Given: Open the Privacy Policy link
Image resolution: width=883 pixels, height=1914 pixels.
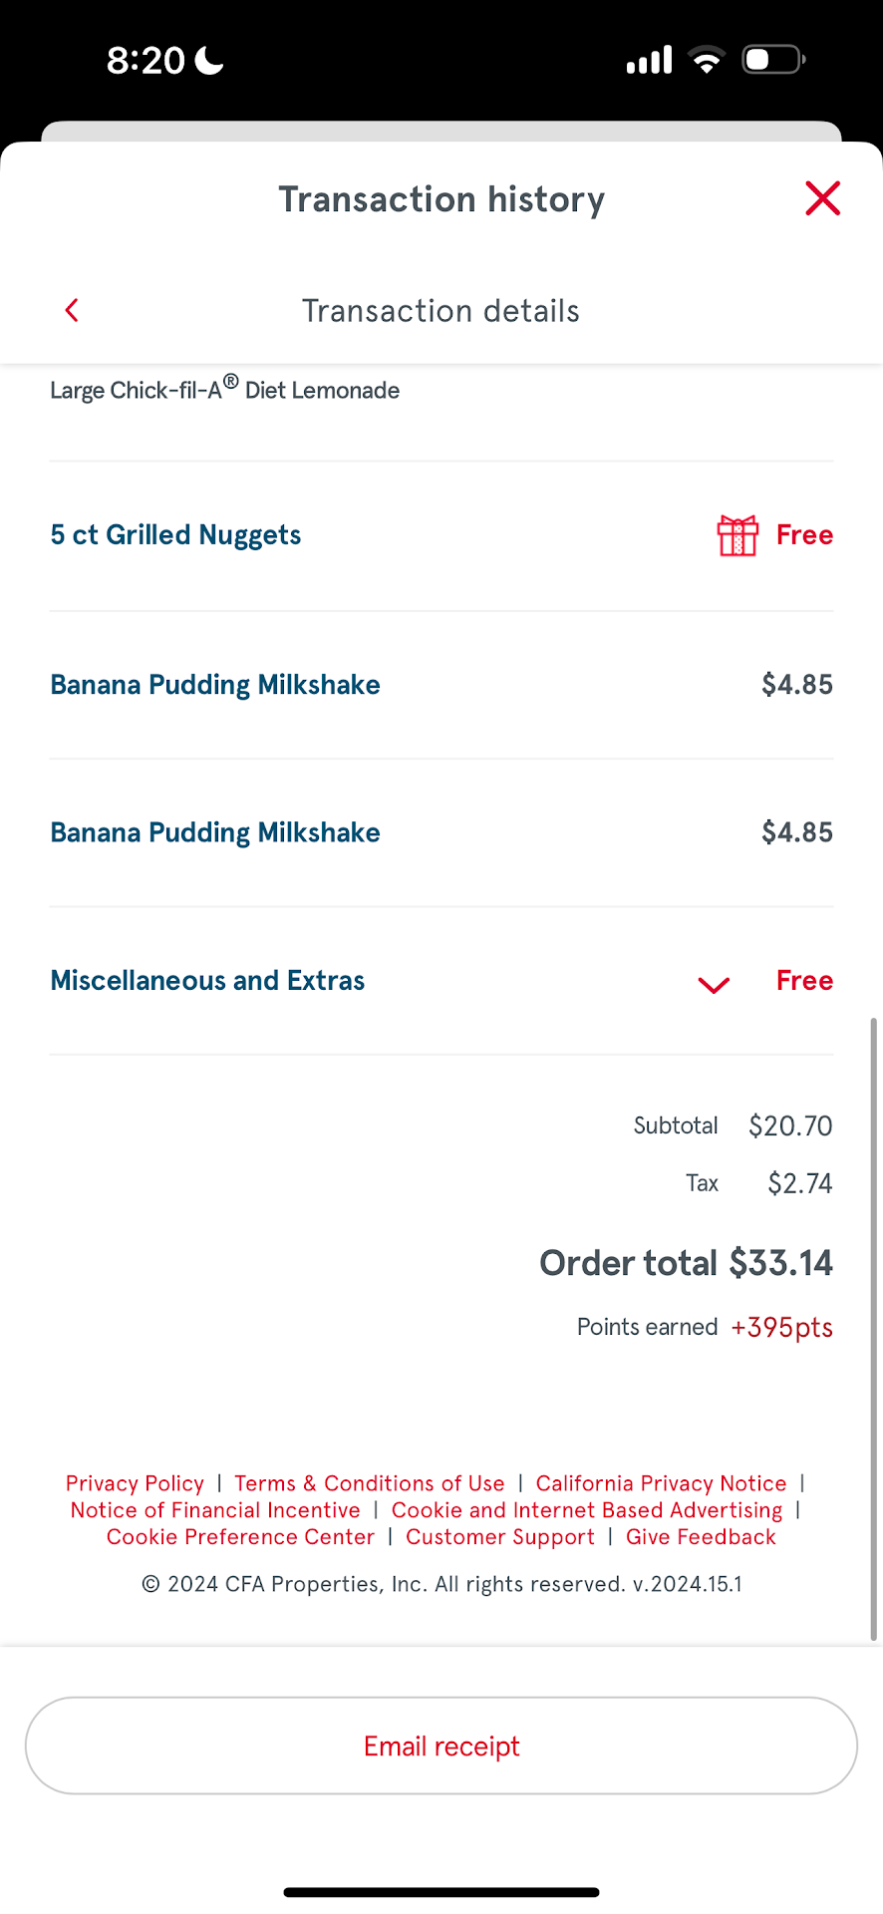Looking at the screenshot, I should pos(135,1483).
